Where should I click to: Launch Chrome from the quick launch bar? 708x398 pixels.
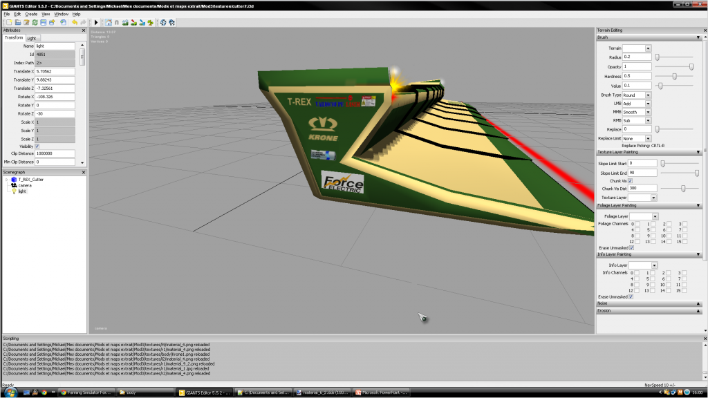tap(44, 392)
